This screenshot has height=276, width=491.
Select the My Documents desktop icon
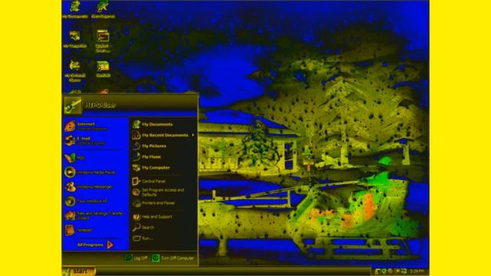tap(74, 10)
